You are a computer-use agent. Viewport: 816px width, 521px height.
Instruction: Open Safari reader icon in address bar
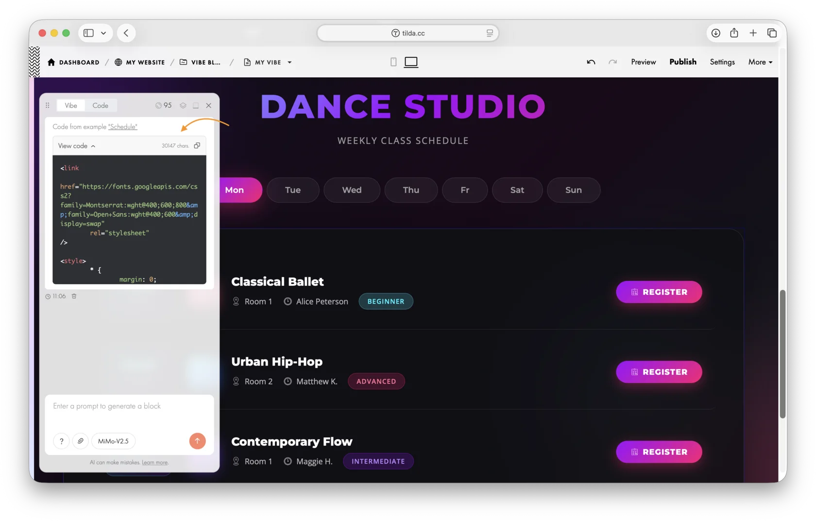coord(490,33)
